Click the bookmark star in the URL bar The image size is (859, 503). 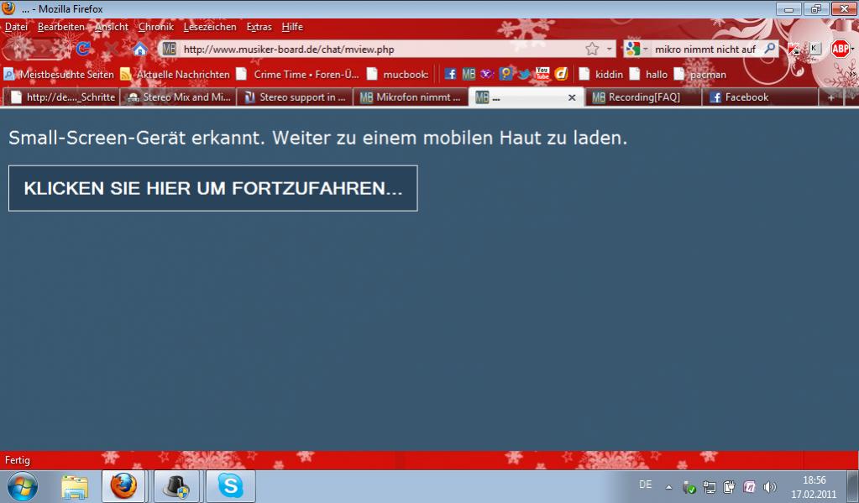(x=592, y=50)
